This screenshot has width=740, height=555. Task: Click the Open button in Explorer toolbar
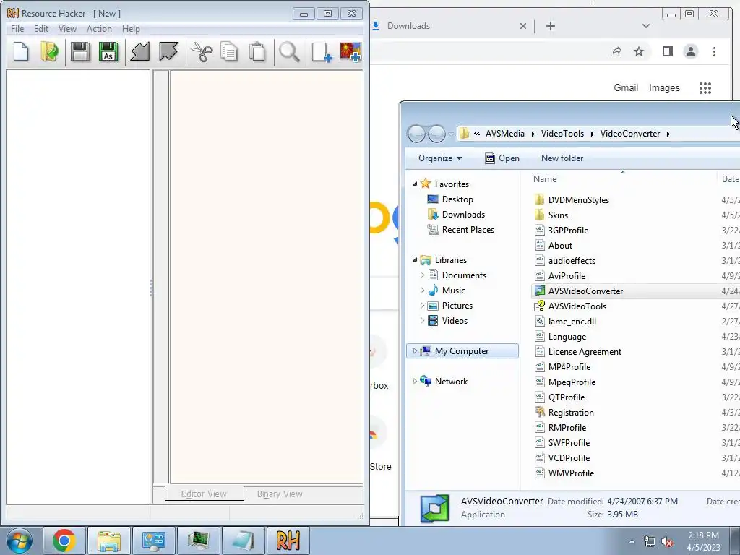(x=502, y=158)
